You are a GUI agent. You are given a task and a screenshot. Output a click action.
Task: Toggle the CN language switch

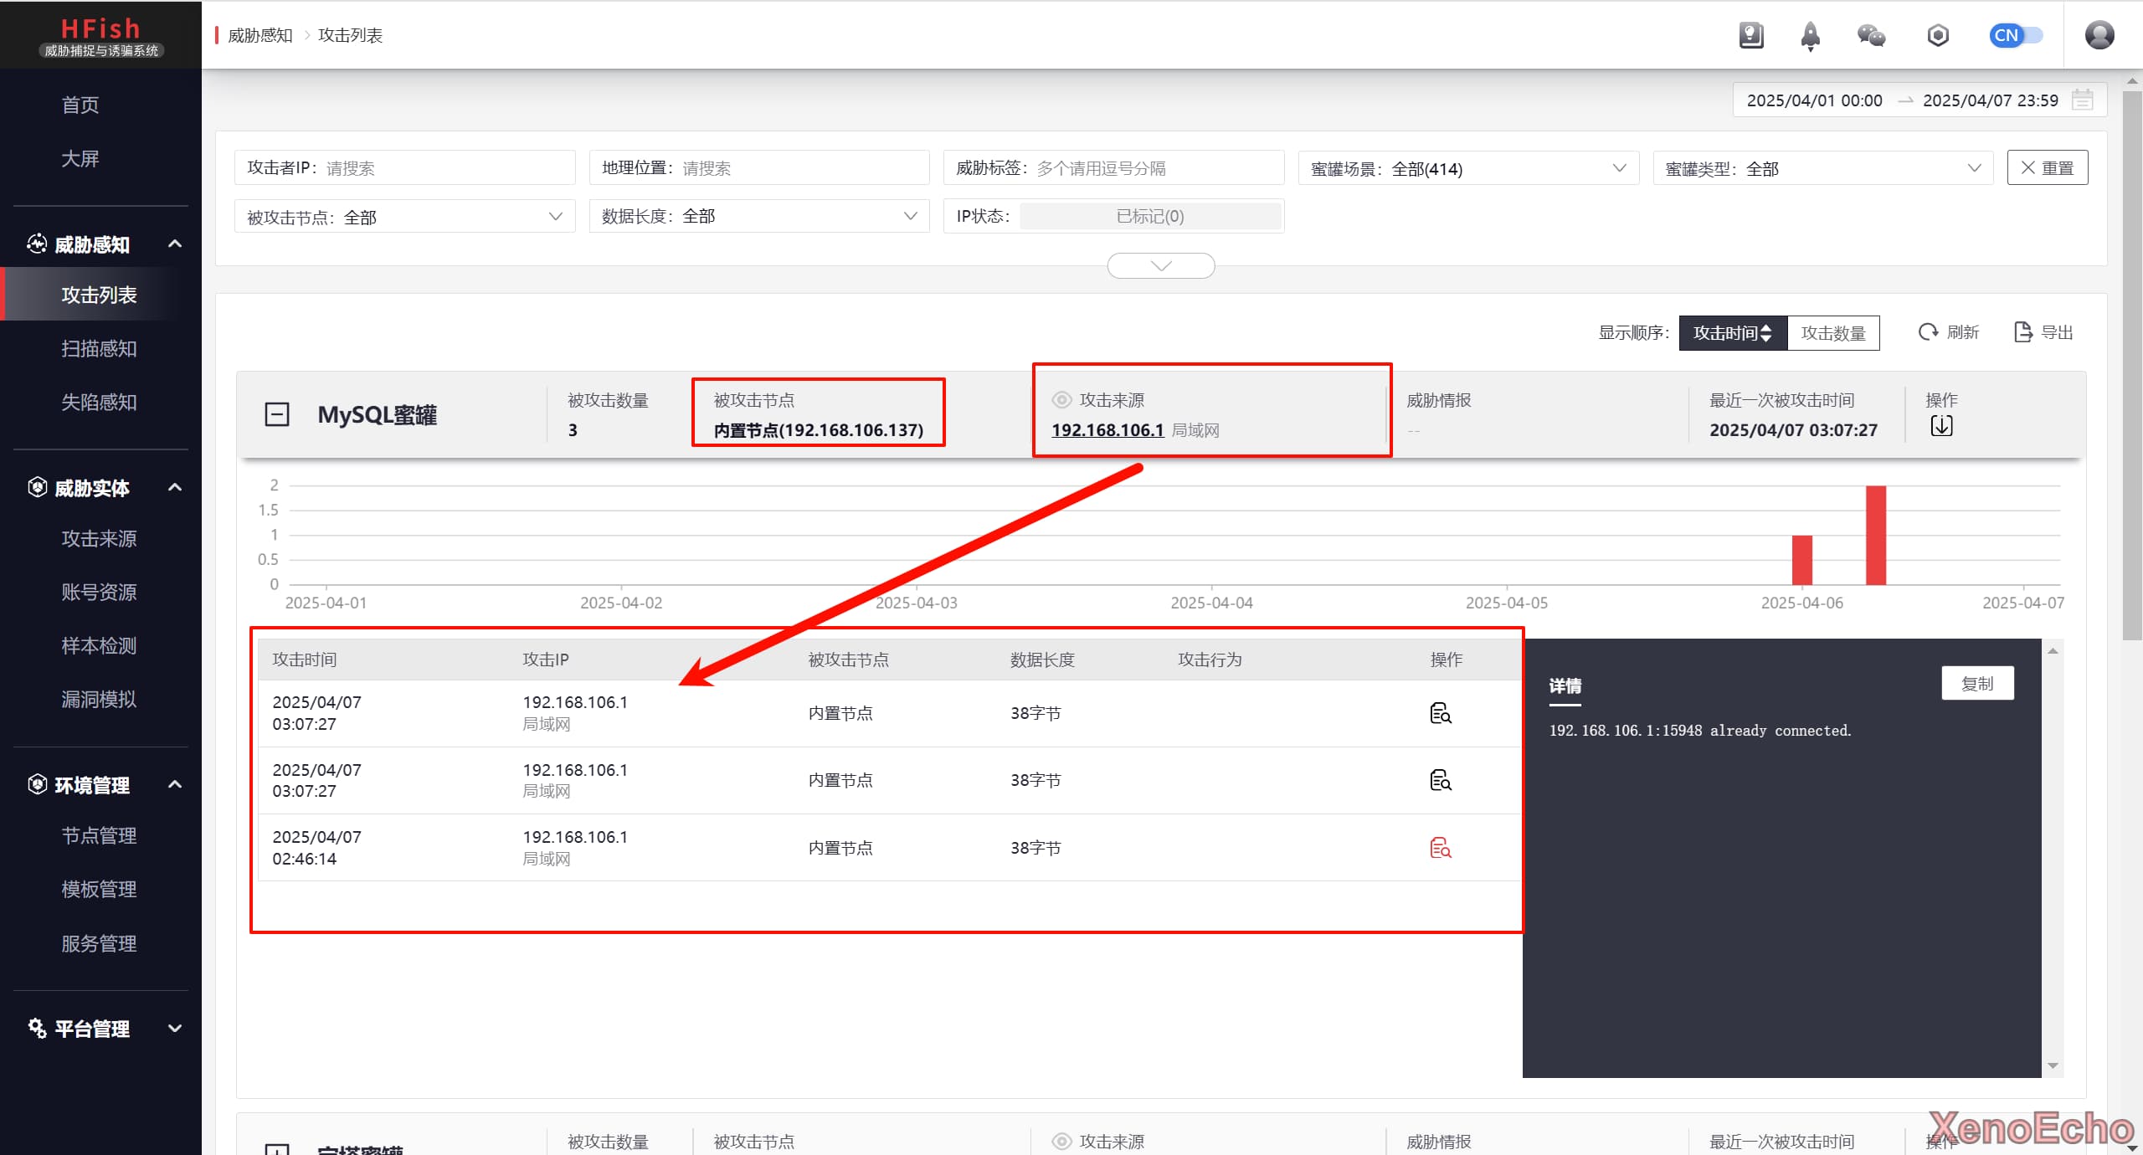pyautogui.click(x=2015, y=35)
